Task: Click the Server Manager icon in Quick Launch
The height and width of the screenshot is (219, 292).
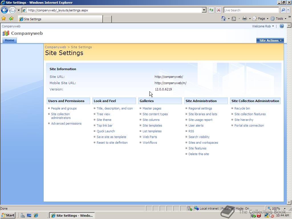Action: point(23,216)
